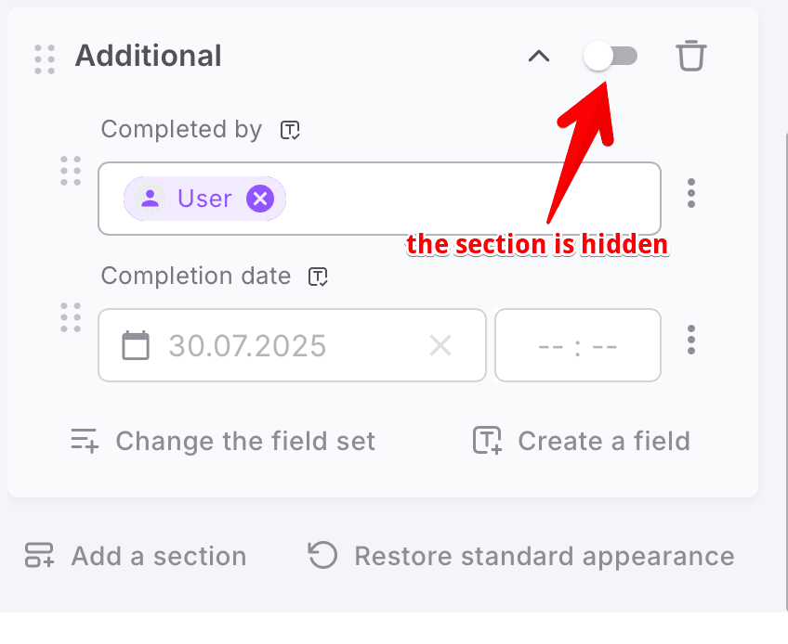Screen dimensions: 788x644
Task: Delete the Additional section with trash icon
Action: point(690,56)
